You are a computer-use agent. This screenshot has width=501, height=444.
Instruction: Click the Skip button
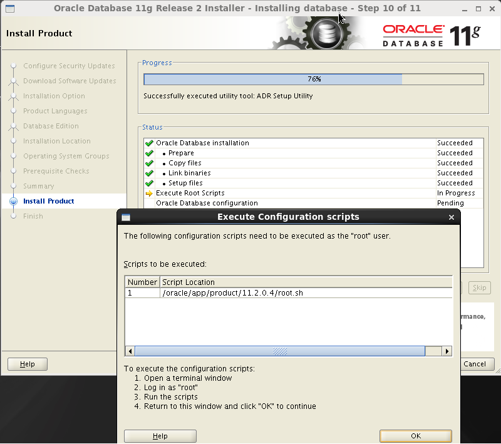coord(479,287)
